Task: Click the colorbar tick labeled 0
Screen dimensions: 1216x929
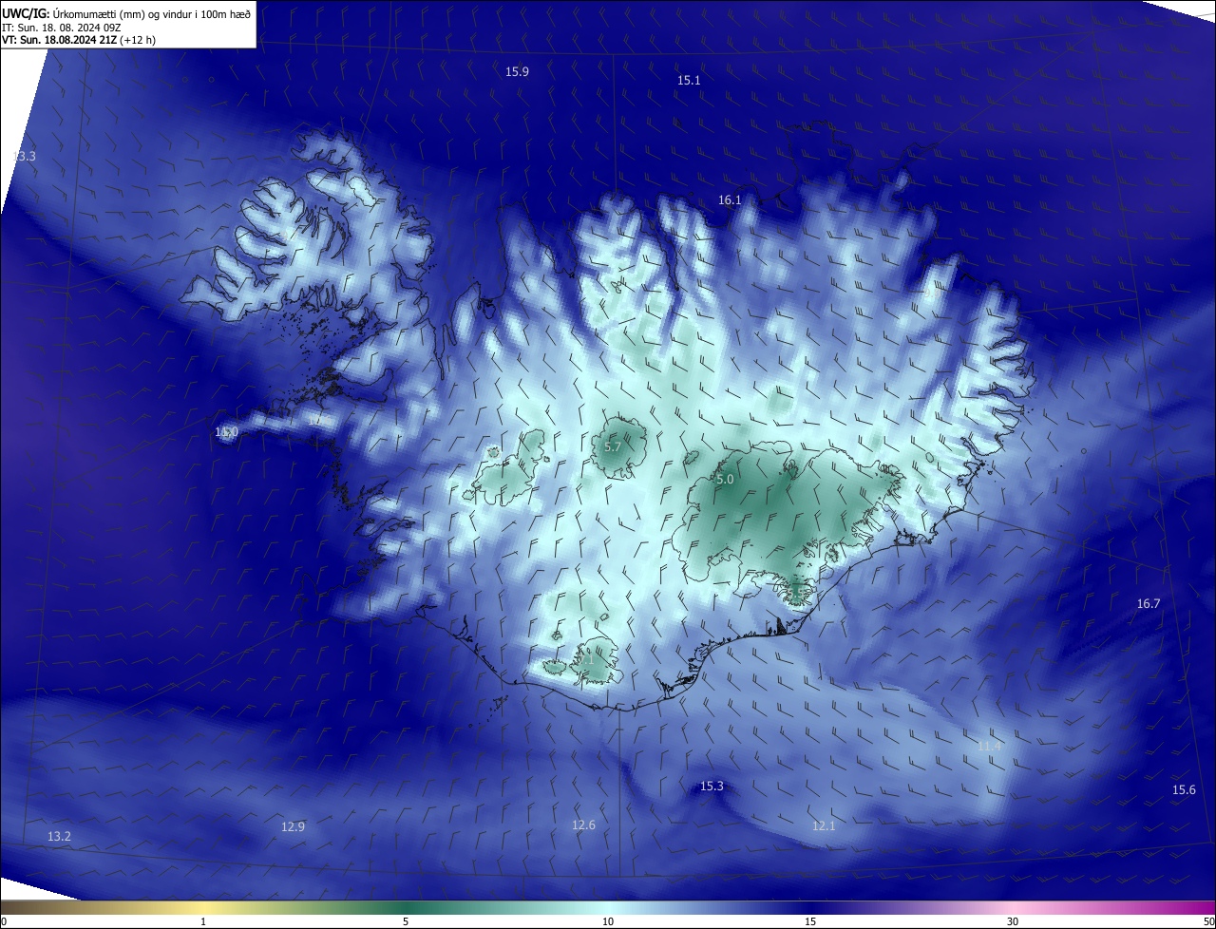Action: pyautogui.click(x=3, y=921)
